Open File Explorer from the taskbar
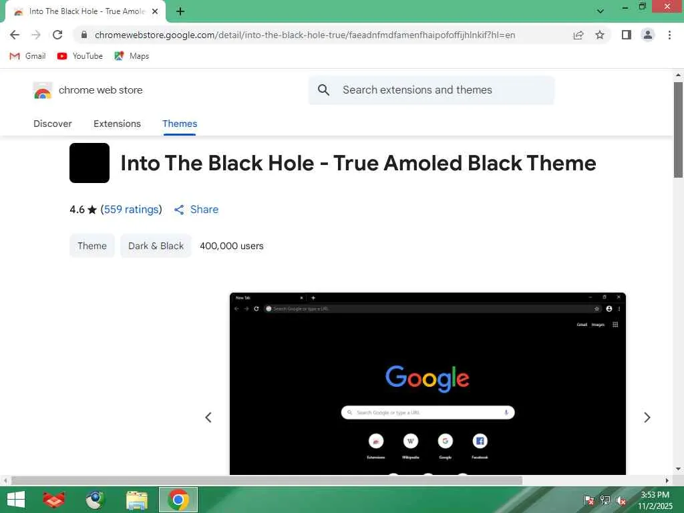The image size is (684, 513). click(x=136, y=500)
